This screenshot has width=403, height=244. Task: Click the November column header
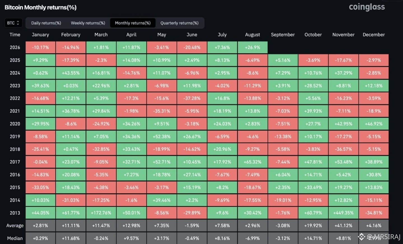click(x=343, y=35)
